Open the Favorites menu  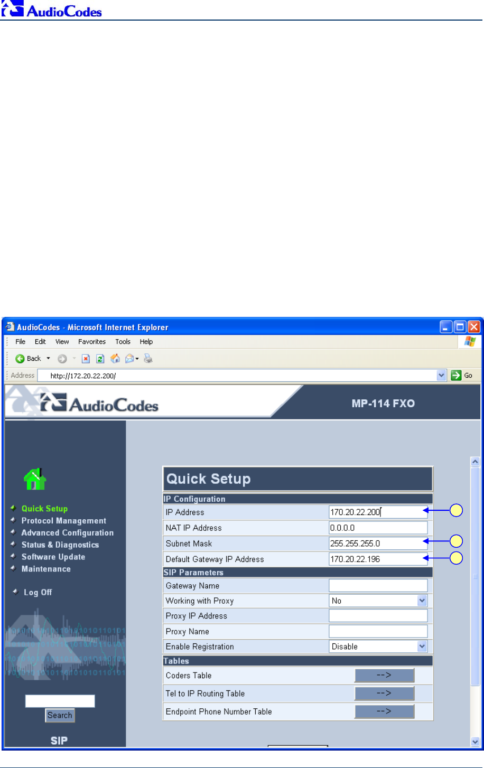[92, 342]
